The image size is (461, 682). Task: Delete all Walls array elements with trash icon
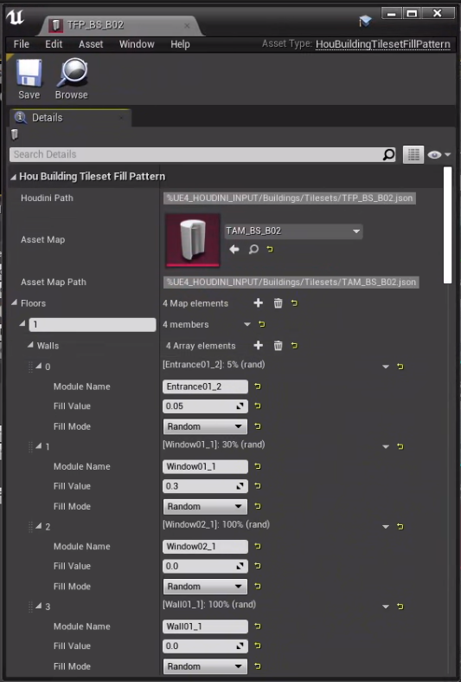pyautogui.click(x=279, y=346)
